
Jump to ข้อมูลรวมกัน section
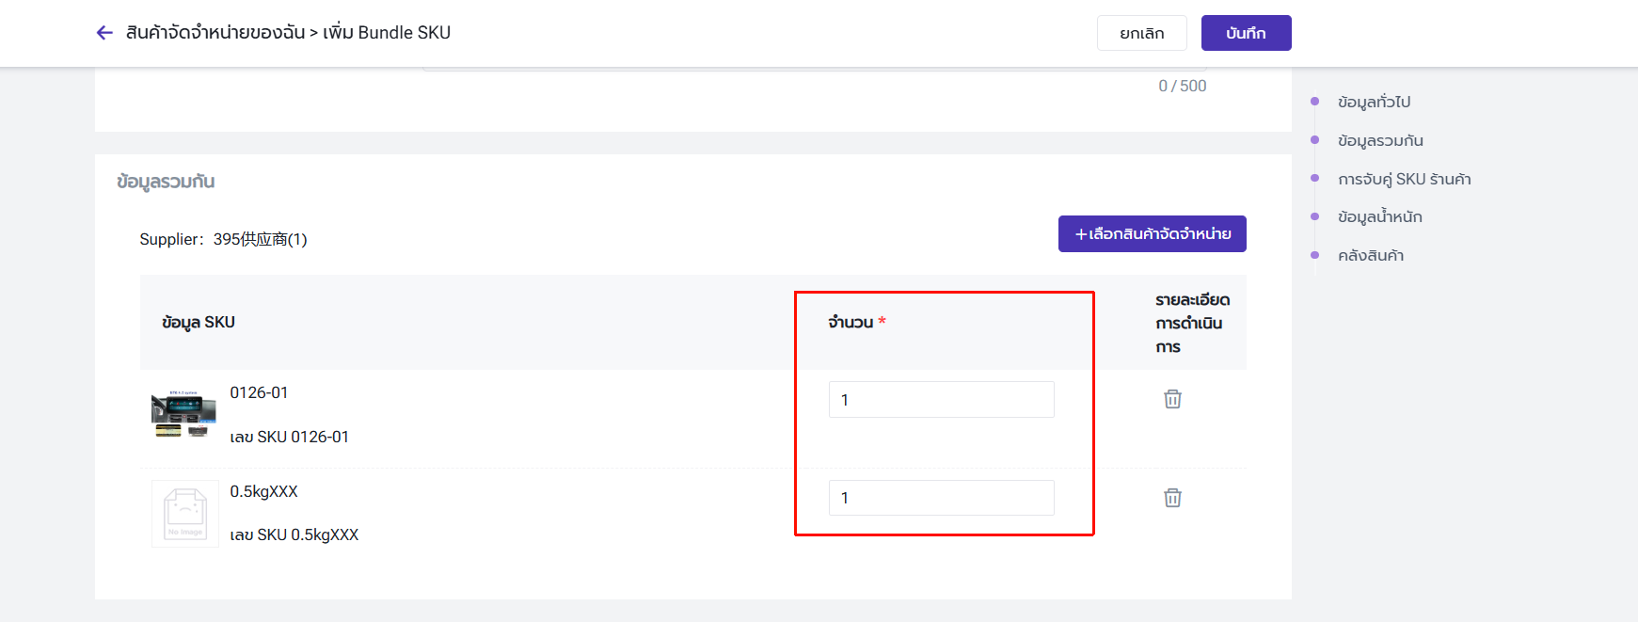click(x=1380, y=140)
